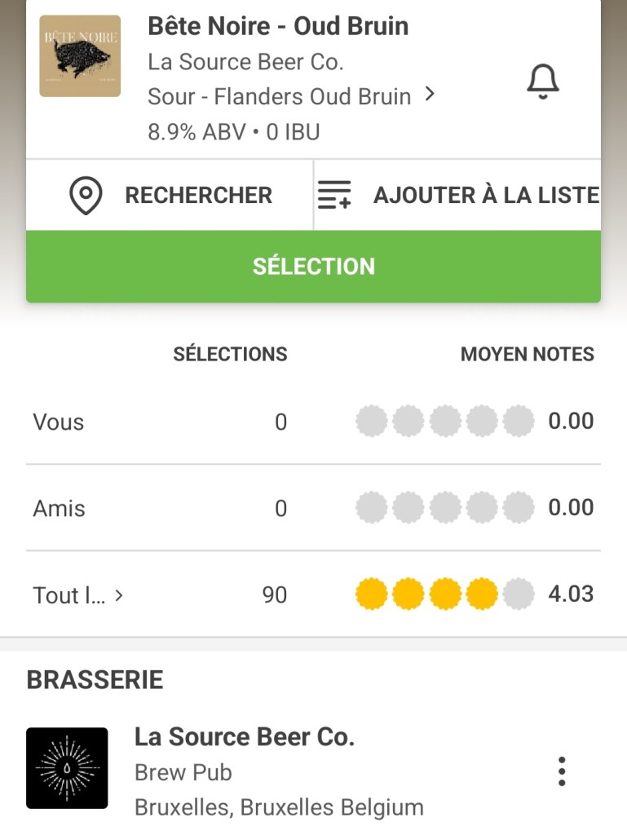Image resolution: width=627 pixels, height=835 pixels.
Task: Tap the notification bell icon
Action: coord(542,81)
